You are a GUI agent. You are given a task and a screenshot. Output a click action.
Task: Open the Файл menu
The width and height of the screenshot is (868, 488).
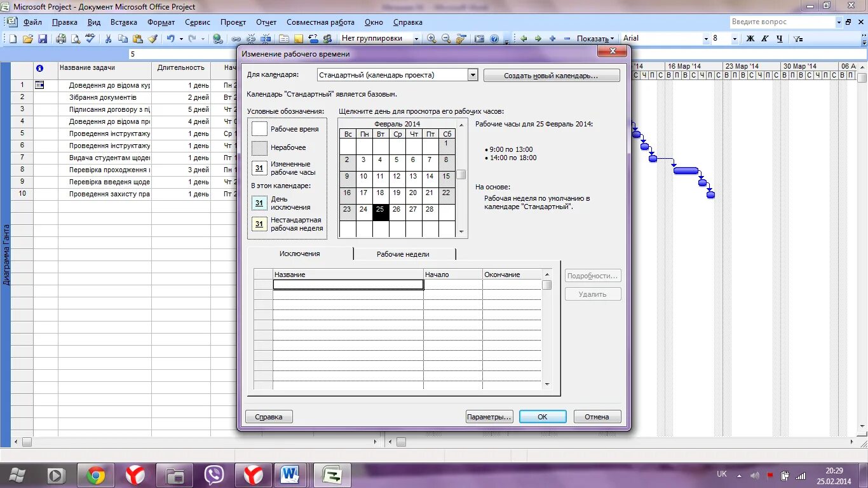32,22
